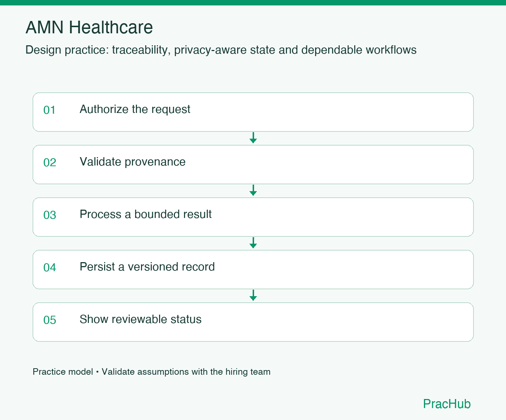This screenshot has height=420, width=506.
Task: Open the 'Authorize the request' step card
Action: point(253,112)
